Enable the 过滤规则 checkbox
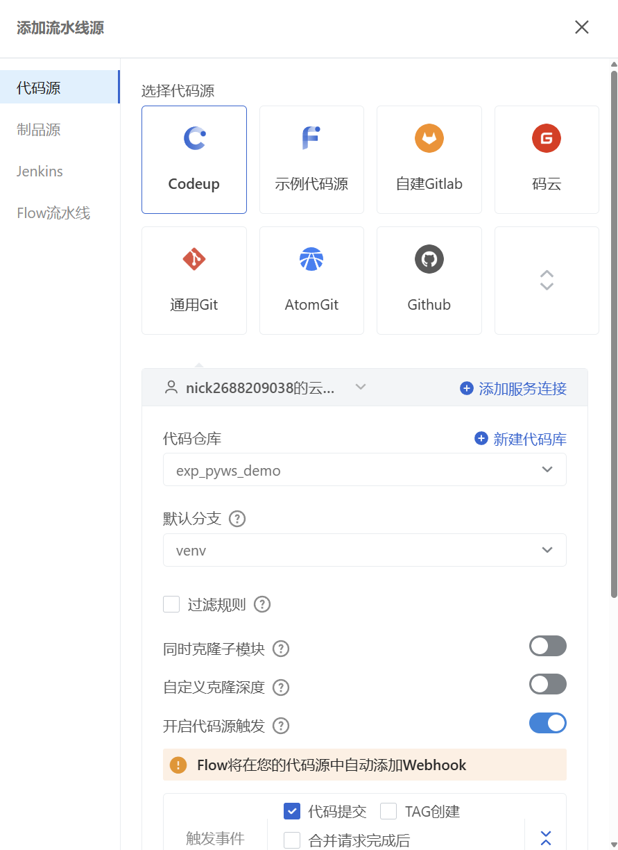 pyautogui.click(x=171, y=604)
